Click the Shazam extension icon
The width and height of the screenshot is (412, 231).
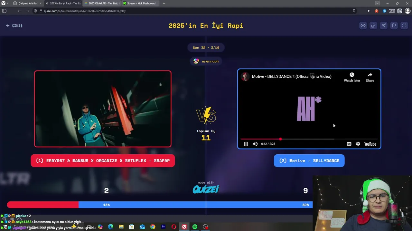[x=384, y=11]
